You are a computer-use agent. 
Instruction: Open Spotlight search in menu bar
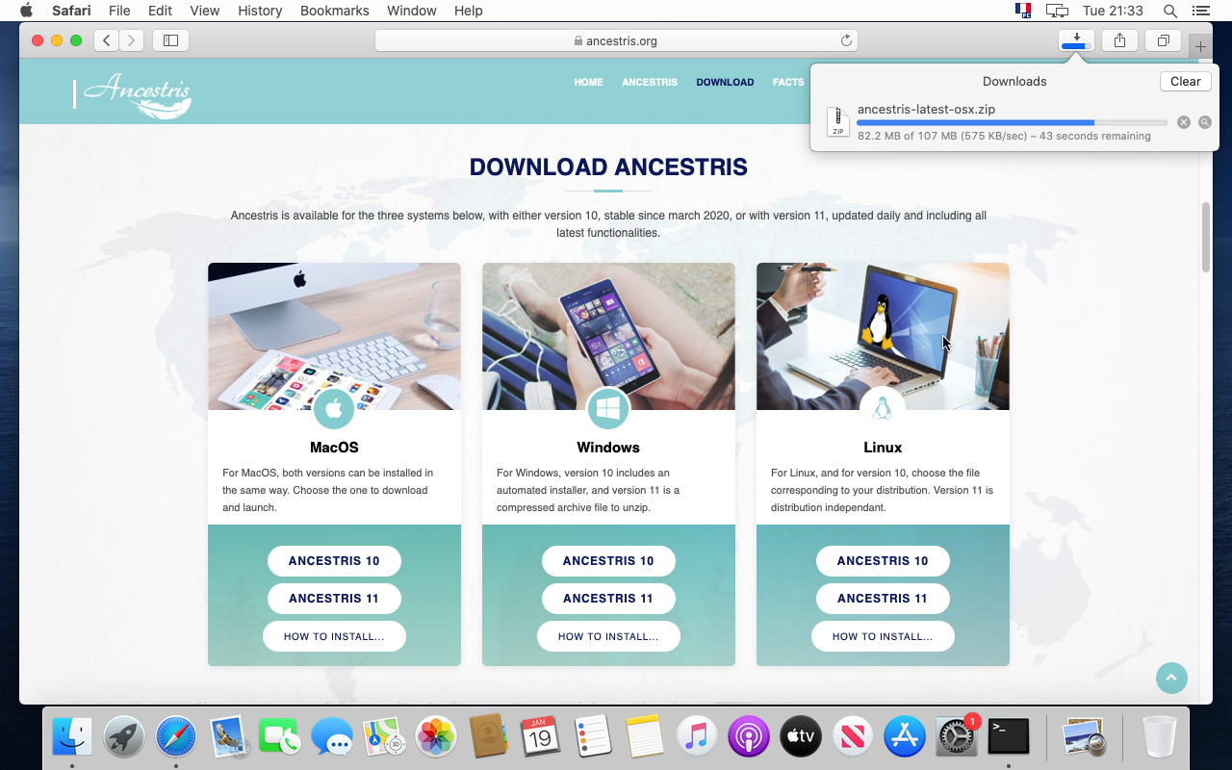1170,11
